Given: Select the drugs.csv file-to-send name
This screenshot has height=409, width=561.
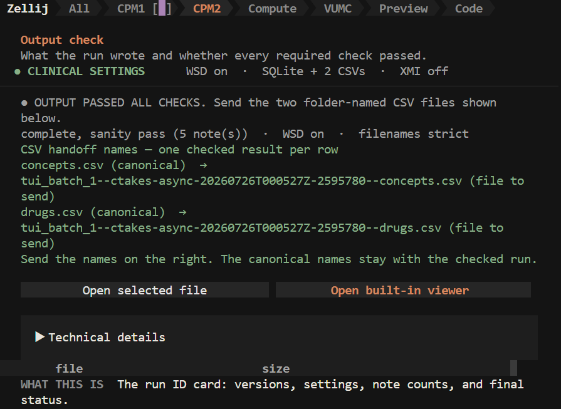Looking at the screenshot, I should click(x=231, y=228).
